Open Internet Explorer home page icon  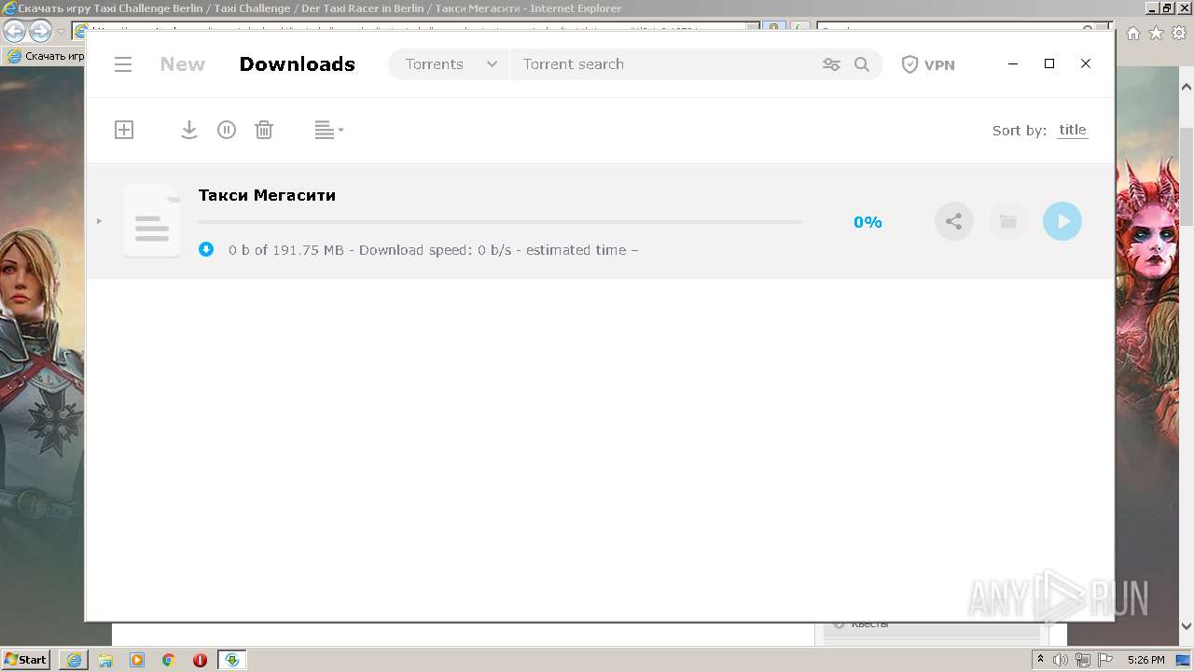click(x=1133, y=34)
